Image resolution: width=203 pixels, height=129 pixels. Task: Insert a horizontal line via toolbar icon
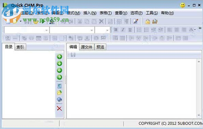[x=15, y=38]
